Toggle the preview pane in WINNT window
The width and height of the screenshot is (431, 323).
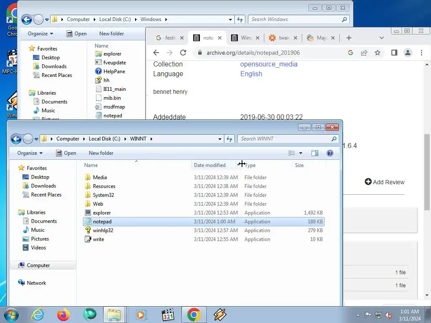coord(315,153)
